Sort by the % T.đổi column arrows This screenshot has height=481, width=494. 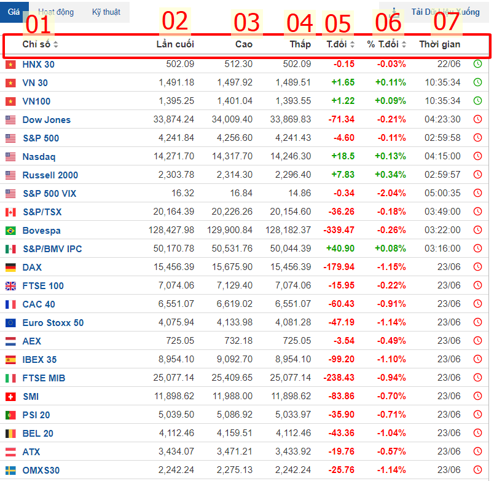point(403,44)
